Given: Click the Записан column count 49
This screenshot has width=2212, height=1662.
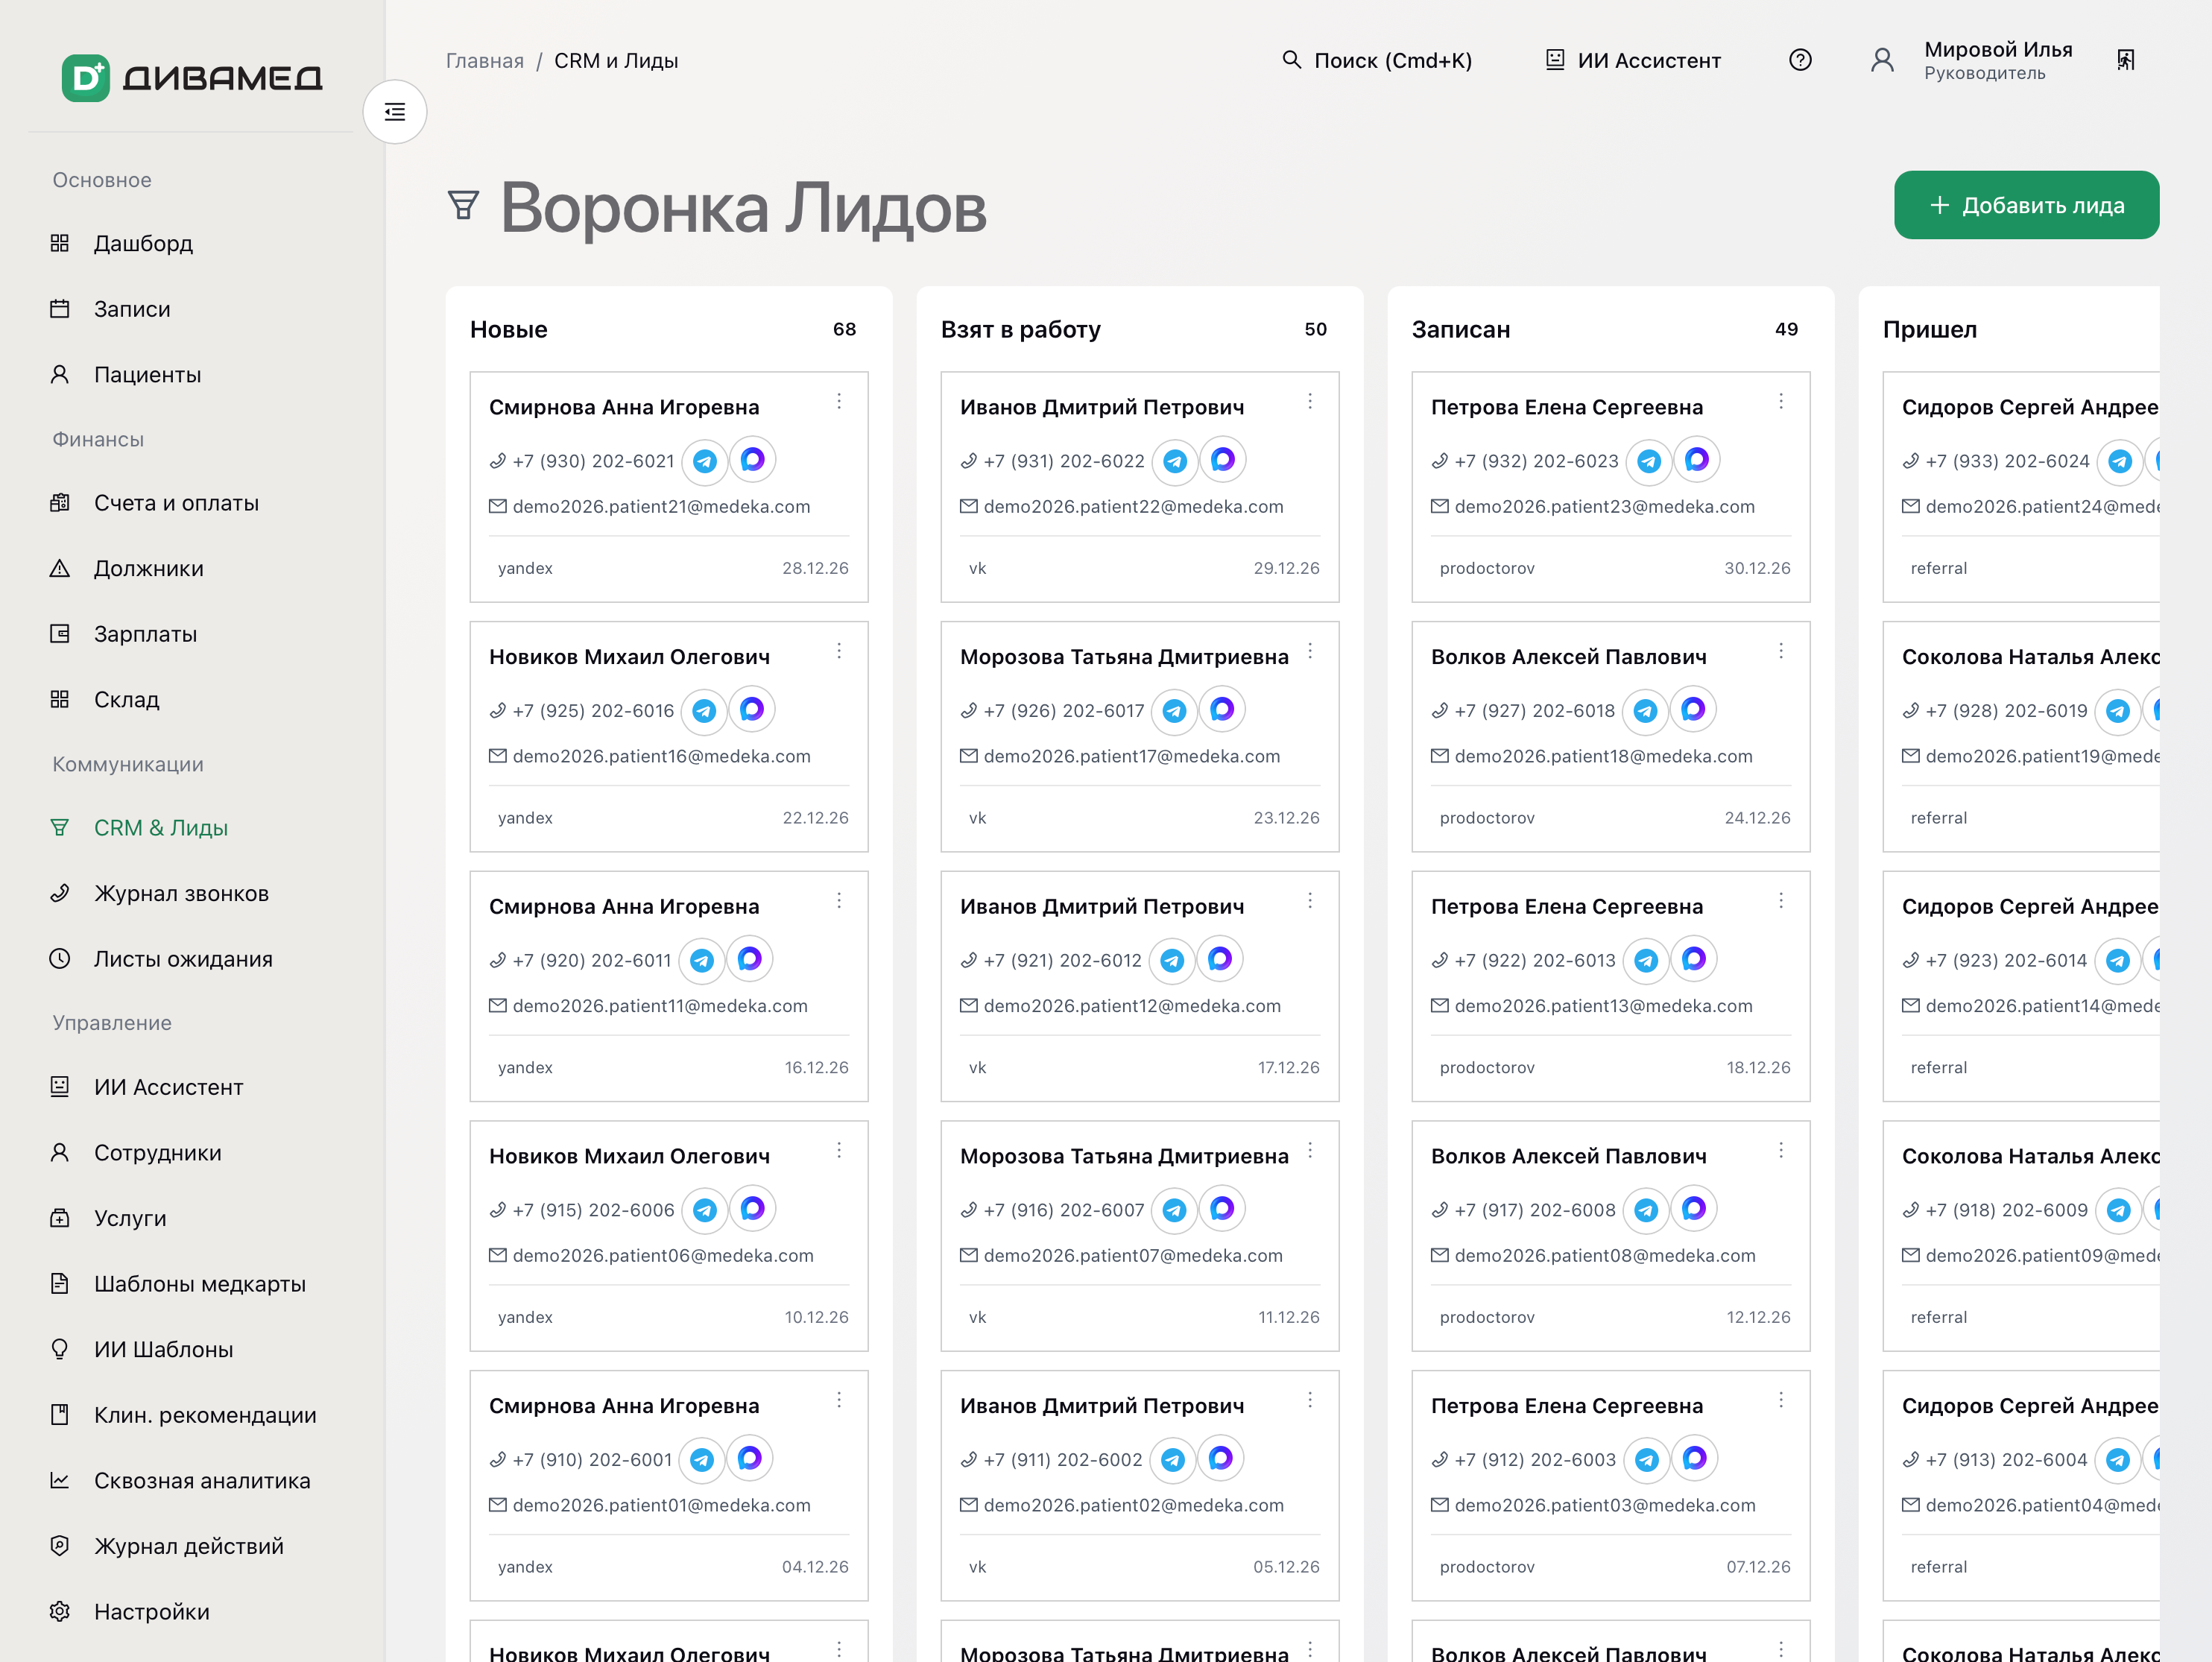Looking at the screenshot, I should click(x=1786, y=329).
